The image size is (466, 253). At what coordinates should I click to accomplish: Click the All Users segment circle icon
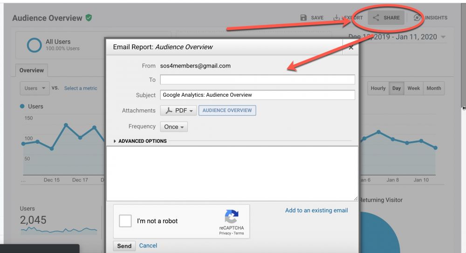point(34,45)
